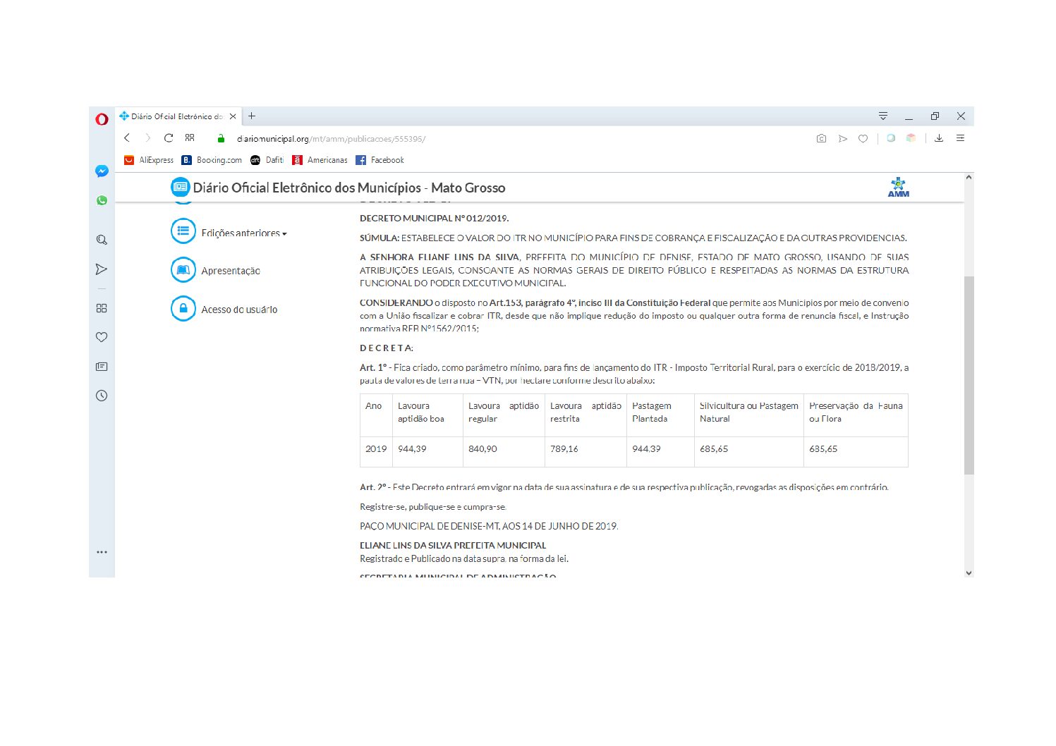Open WhatsApp in the Opera sidebar
Image resolution: width=1056 pixels, height=746 pixels.
point(102,201)
